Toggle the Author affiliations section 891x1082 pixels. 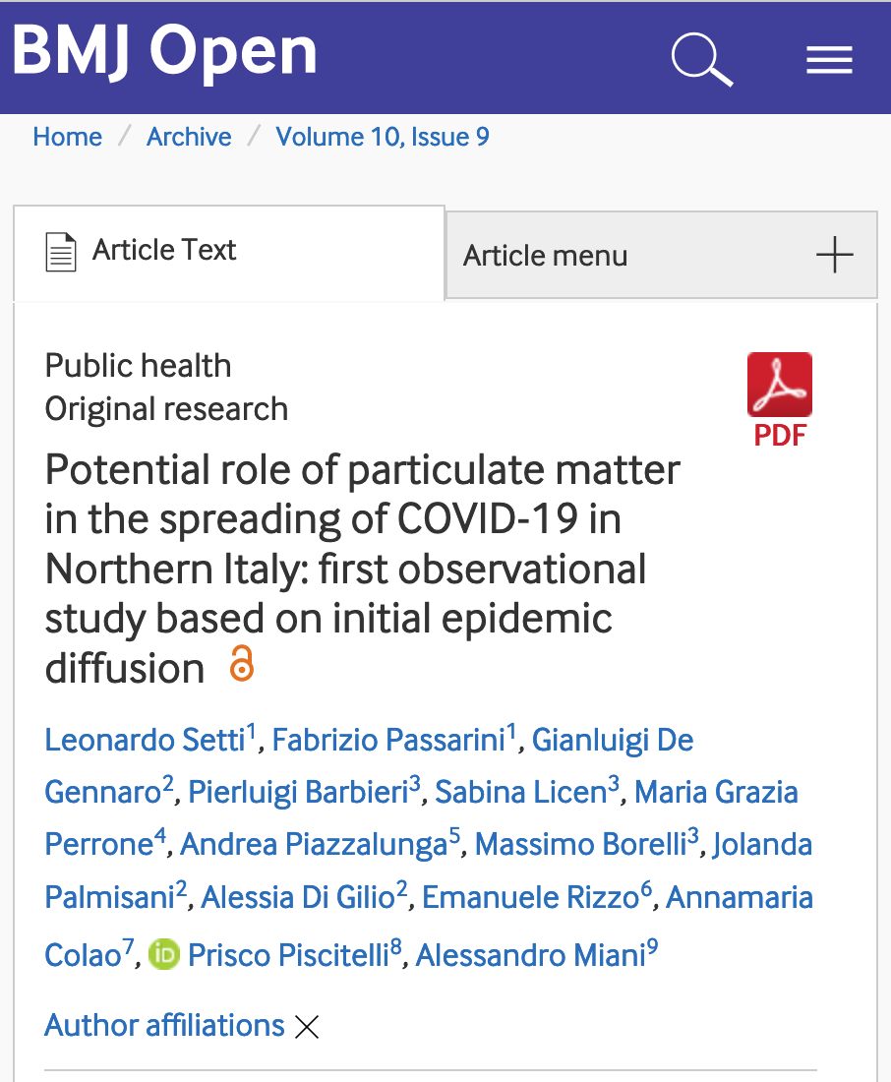(164, 1025)
